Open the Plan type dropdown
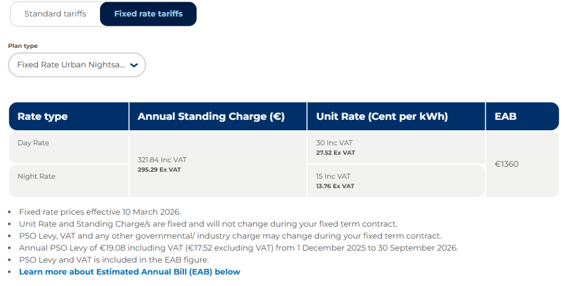 tap(71, 65)
